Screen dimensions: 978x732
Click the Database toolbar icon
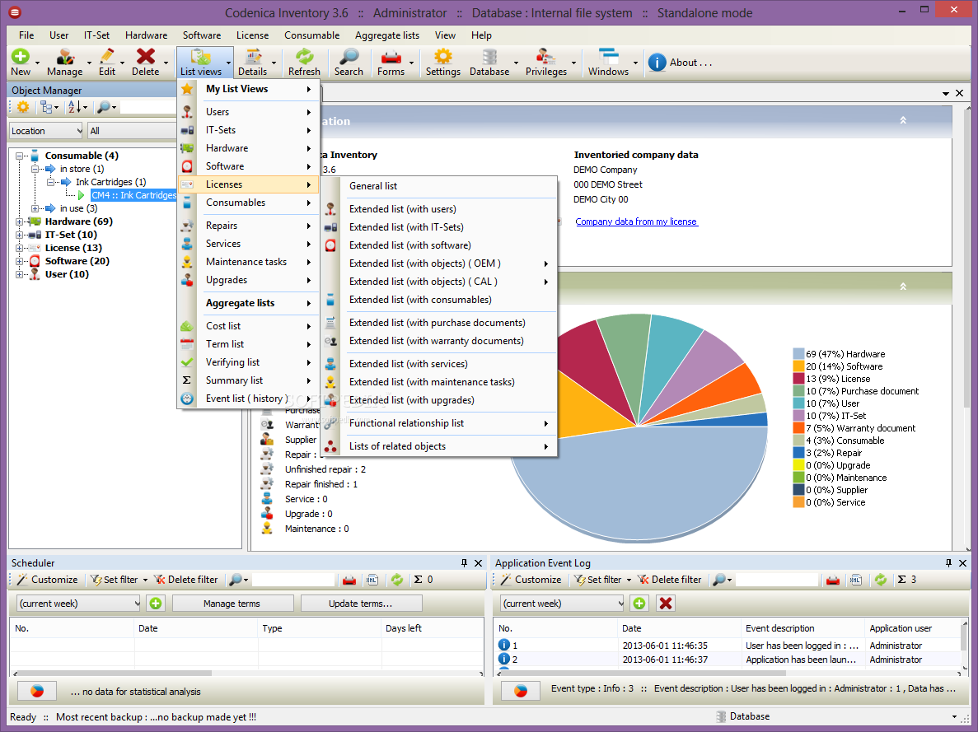click(489, 57)
